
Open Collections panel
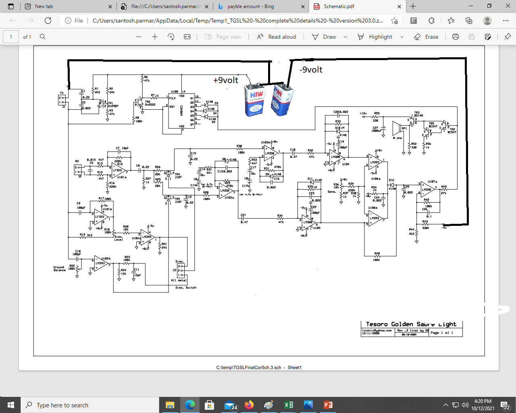pyautogui.click(x=469, y=21)
